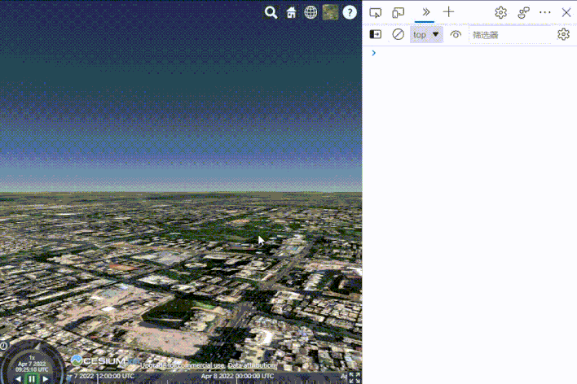Open the navigation help question mark
Image resolution: width=577 pixels, height=384 pixels.
point(350,12)
